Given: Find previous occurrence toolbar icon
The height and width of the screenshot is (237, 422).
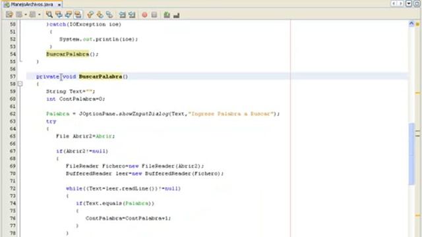Looking at the screenshot, I should pos(59,14).
